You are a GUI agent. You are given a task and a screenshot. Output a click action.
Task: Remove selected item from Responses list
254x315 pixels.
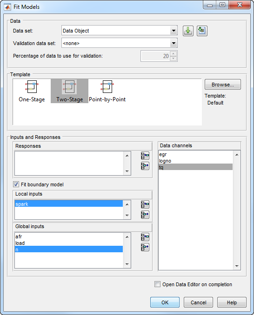(145, 166)
